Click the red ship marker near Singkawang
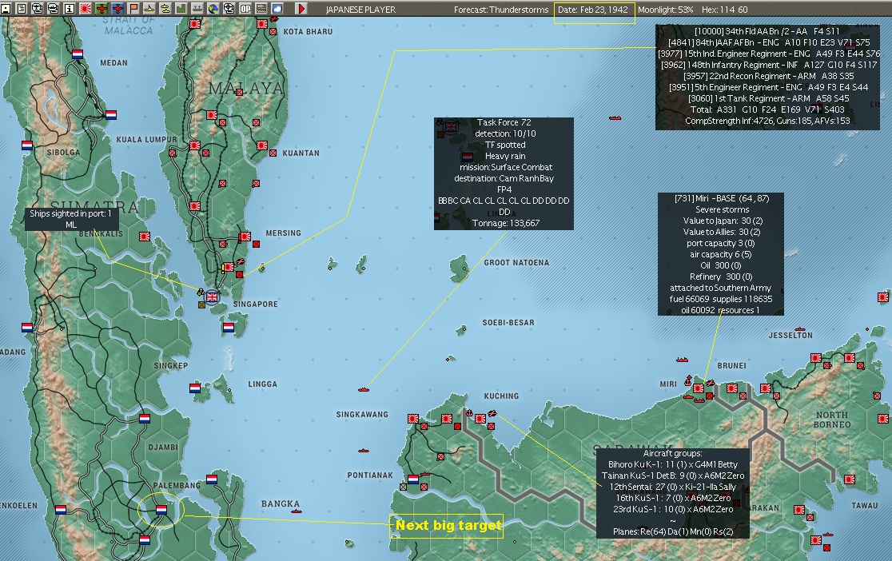This screenshot has height=561, width=892. (364, 390)
